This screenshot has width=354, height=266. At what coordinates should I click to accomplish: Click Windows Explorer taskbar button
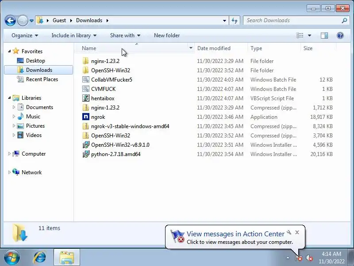(67, 258)
